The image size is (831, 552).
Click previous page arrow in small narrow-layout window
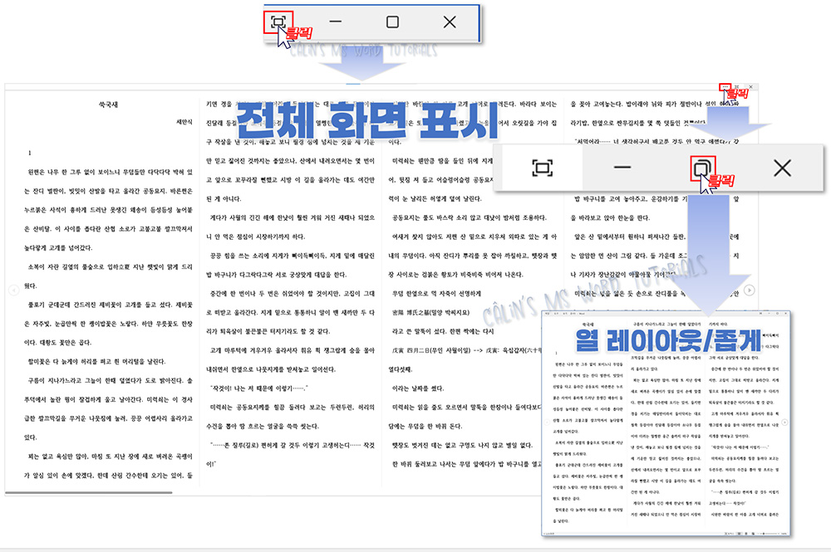(x=547, y=423)
